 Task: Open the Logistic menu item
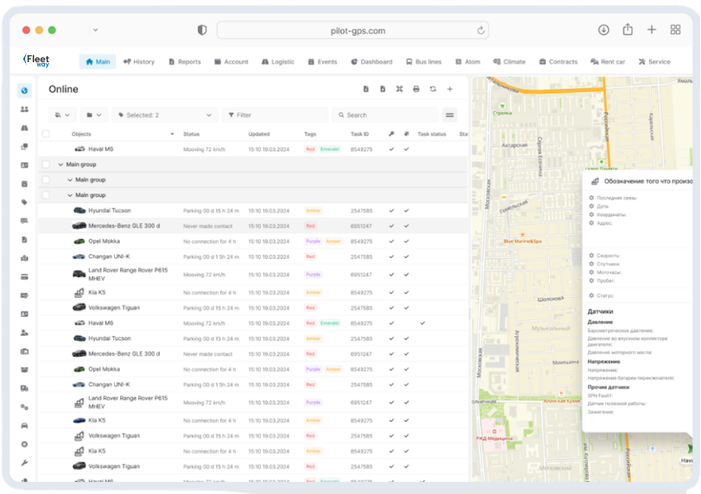tap(278, 61)
